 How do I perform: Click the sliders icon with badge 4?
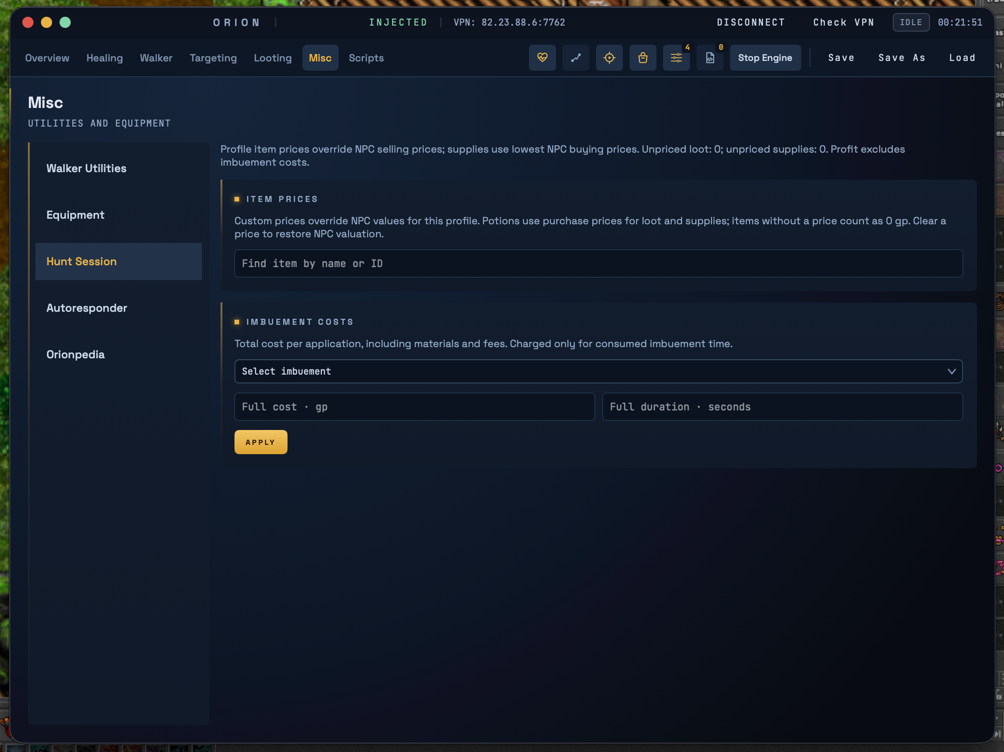click(676, 58)
